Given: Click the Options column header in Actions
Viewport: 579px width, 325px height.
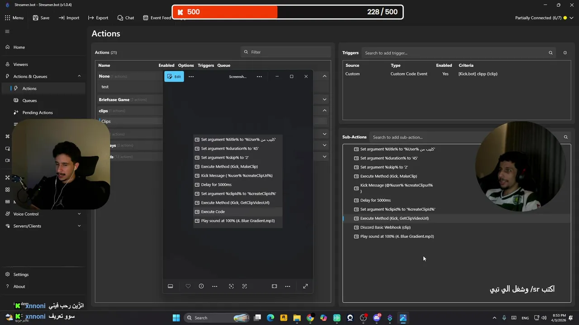Looking at the screenshot, I should [186, 65].
